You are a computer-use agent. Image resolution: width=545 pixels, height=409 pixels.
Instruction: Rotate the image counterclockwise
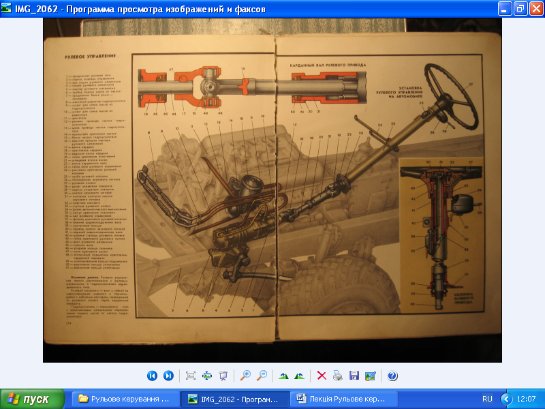coord(299,376)
